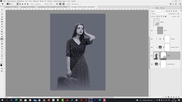Show the hidden Diagonal layer

[x=152, y=22]
